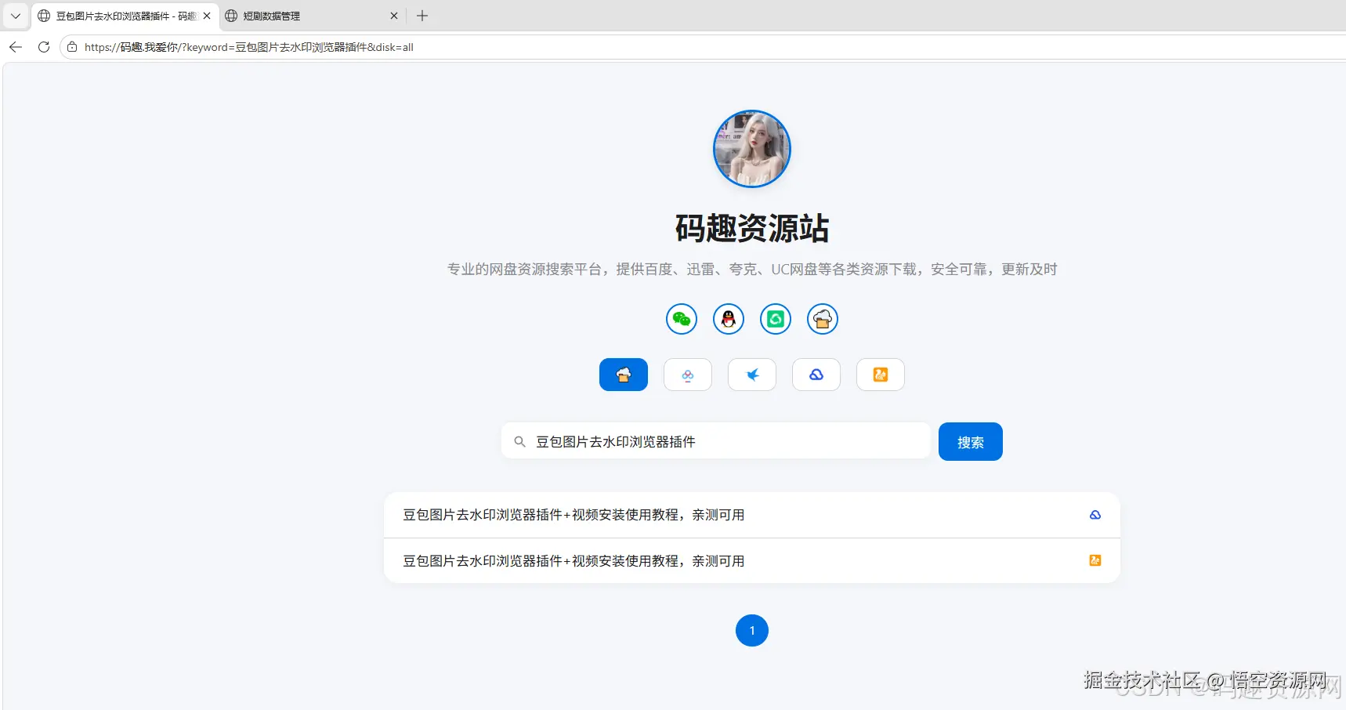Click the blue 搜索 button
This screenshot has height=710, width=1346.
[971, 442]
